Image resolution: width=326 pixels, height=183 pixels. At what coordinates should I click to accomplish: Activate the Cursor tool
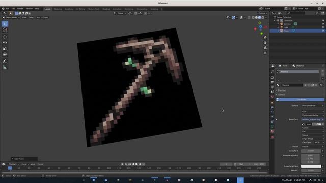coord(5,30)
